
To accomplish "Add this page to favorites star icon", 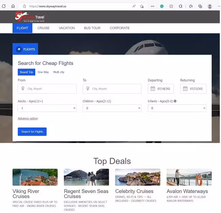I will click(142, 6).
